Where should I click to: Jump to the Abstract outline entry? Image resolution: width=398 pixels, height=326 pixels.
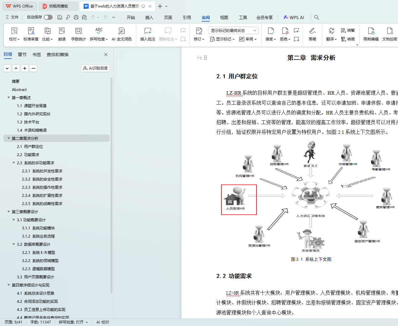[x=19, y=89]
